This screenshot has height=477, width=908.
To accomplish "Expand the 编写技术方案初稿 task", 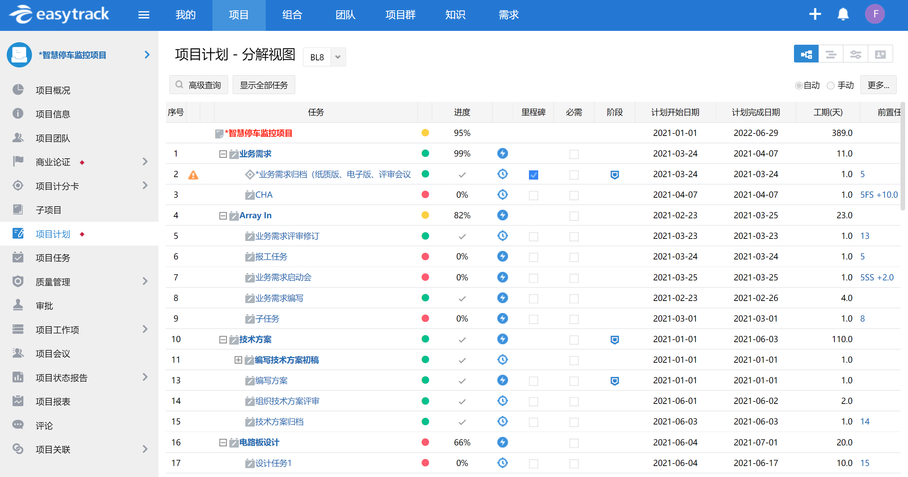I will pyautogui.click(x=238, y=360).
